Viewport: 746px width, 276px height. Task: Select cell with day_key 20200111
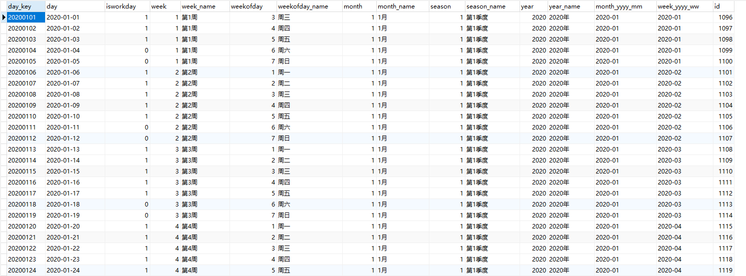click(x=26, y=127)
